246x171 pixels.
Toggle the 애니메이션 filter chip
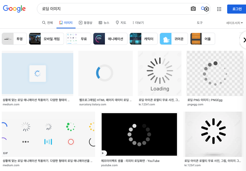pos(110,39)
